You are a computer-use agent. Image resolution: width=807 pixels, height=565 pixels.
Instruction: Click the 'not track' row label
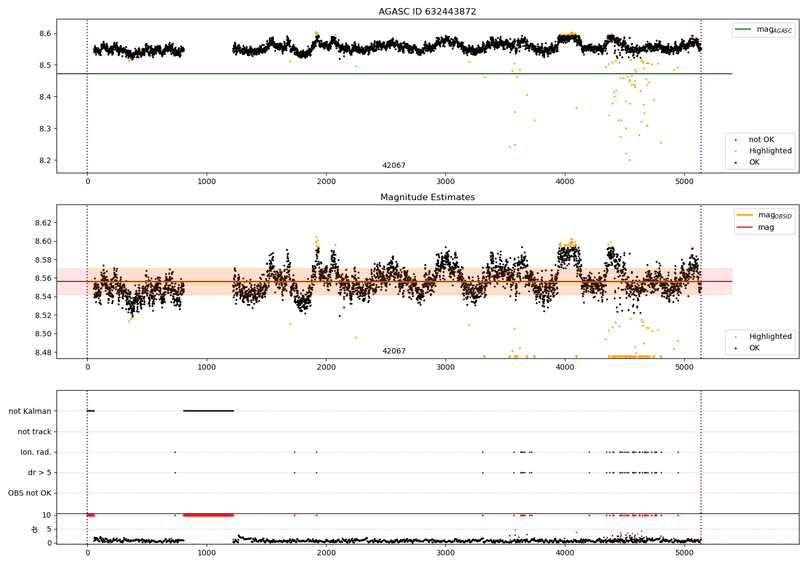point(34,432)
